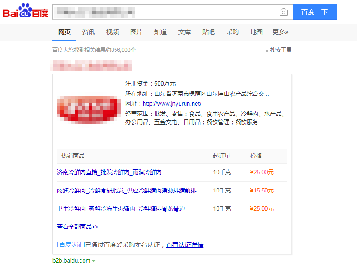
Task: Expand the 更多» tab menu
Action: pos(280,32)
